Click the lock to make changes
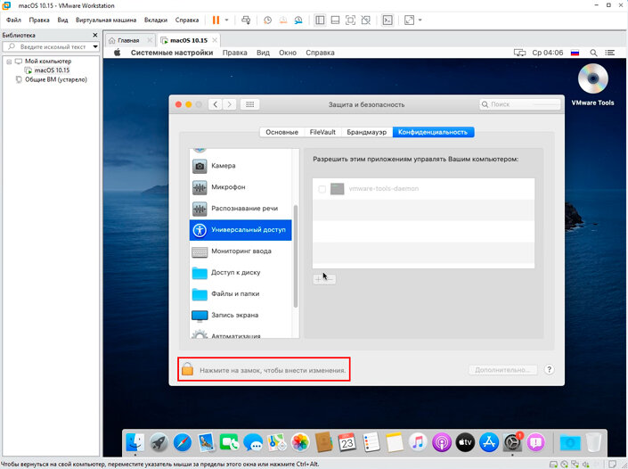Image resolution: width=628 pixels, height=469 pixels. pyautogui.click(x=187, y=368)
